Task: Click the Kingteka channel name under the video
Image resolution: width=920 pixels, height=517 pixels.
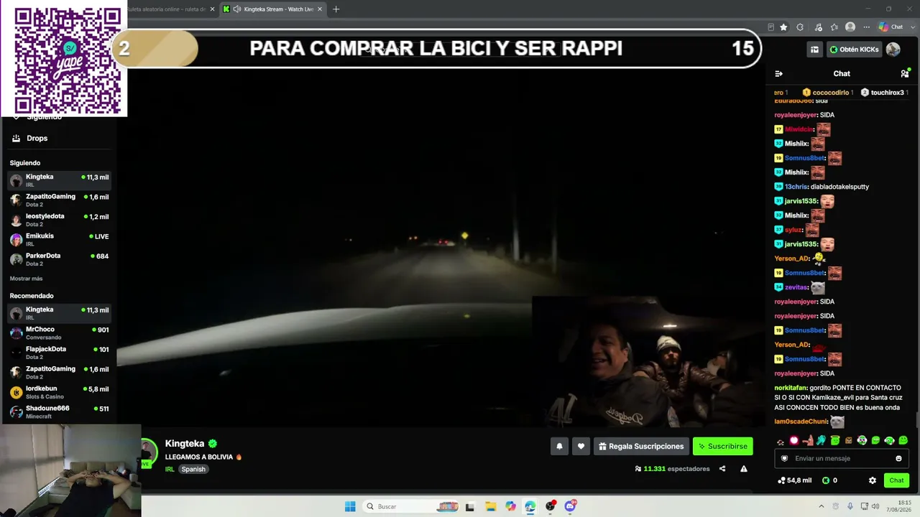Action: 185,444
